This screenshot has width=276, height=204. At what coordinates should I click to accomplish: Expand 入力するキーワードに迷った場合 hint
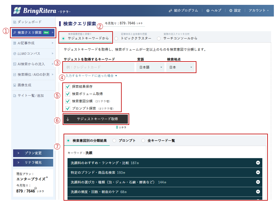click(x=91, y=76)
